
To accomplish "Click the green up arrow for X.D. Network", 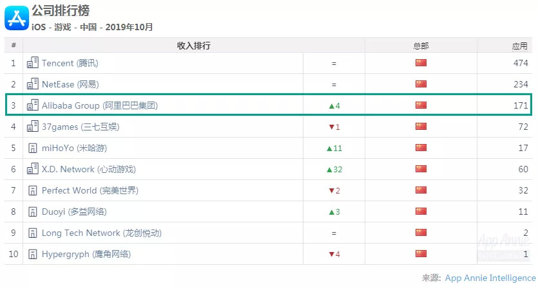I will pos(329,169).
